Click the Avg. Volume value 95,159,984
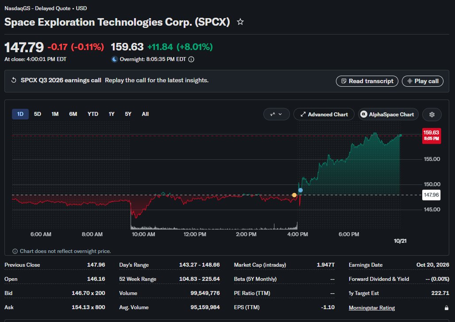The image size is (455, 322). tap(205, 307)
